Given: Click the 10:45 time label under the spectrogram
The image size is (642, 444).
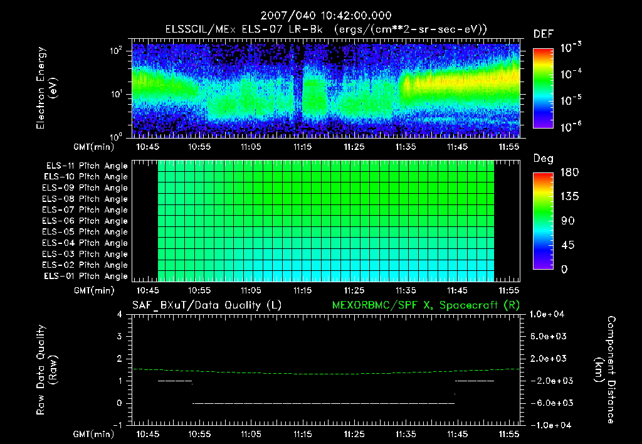Looking at the screenshot, I should [148, 147].
